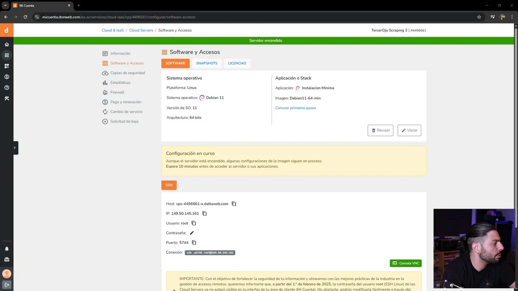Click the ssh connection command chip
Screen dimensions: 518x291
pyautogui.click(x=210, y=253)
